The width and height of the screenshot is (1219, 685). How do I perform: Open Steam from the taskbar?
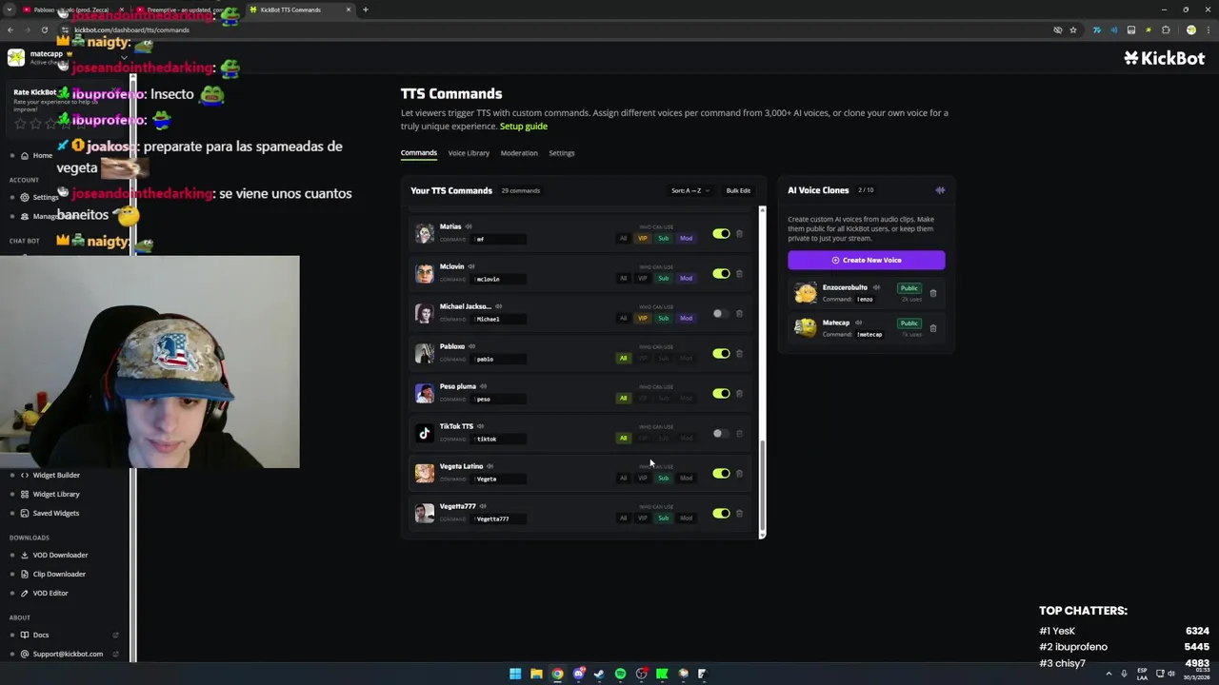click(x=599, y=674)
